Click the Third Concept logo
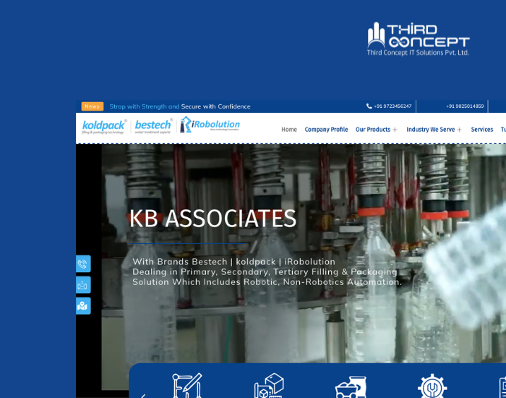Image resolution: width=506 pixels, height=398 pixels. point(418,39)
